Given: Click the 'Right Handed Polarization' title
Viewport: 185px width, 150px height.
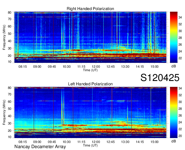Looking at the screenshot, I should click(x=90, y=9).
